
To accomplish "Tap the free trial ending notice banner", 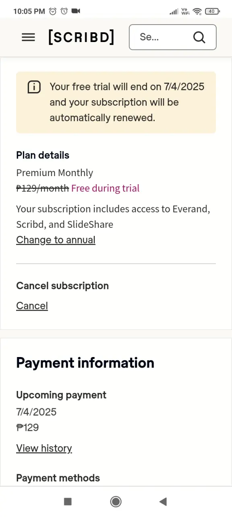I will [116, 102].
